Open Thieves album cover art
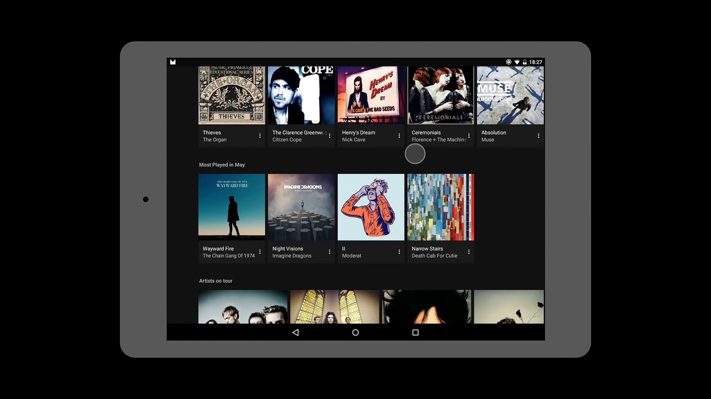This screenshot has height=399, width=711. coord(232,95)
